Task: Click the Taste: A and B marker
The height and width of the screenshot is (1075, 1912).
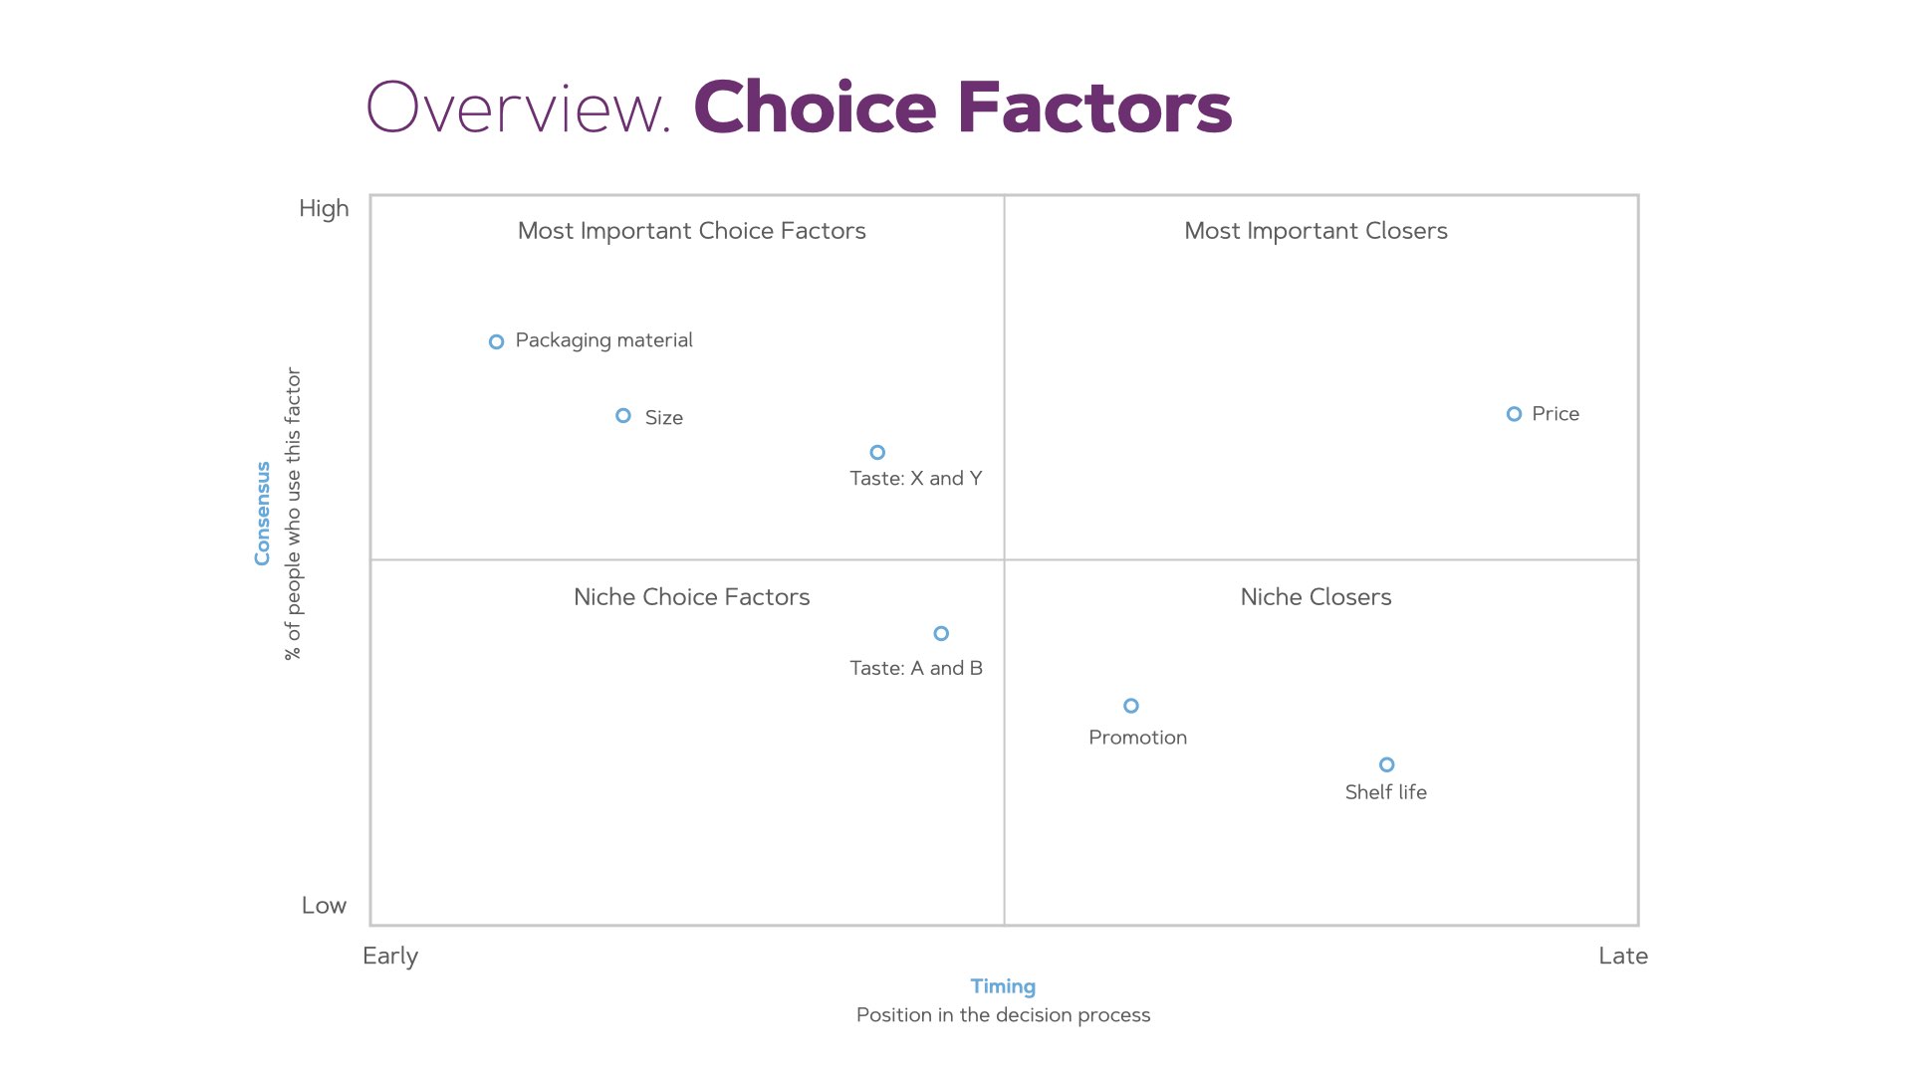Action: 941,633
